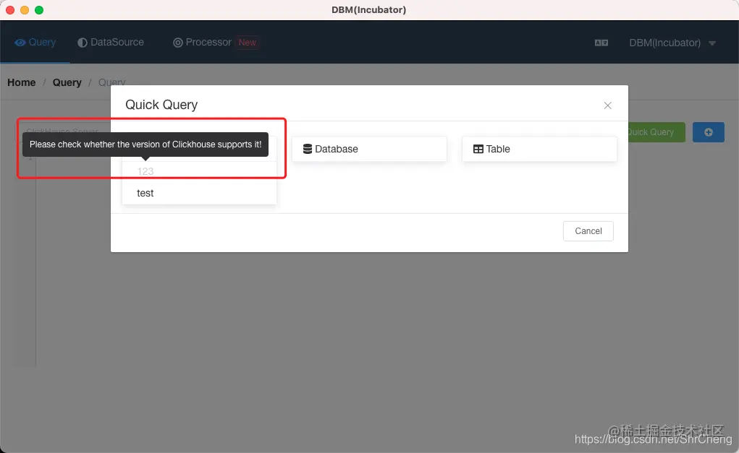The width and height of the screenshot is (739, 453).
Task: Click the table grid icon
Action: click(478, 149)
